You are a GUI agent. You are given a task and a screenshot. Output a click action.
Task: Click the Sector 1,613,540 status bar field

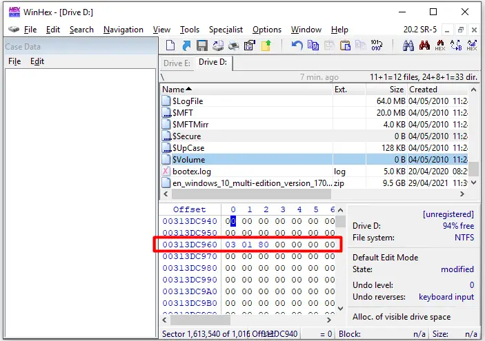pos(206,334)
